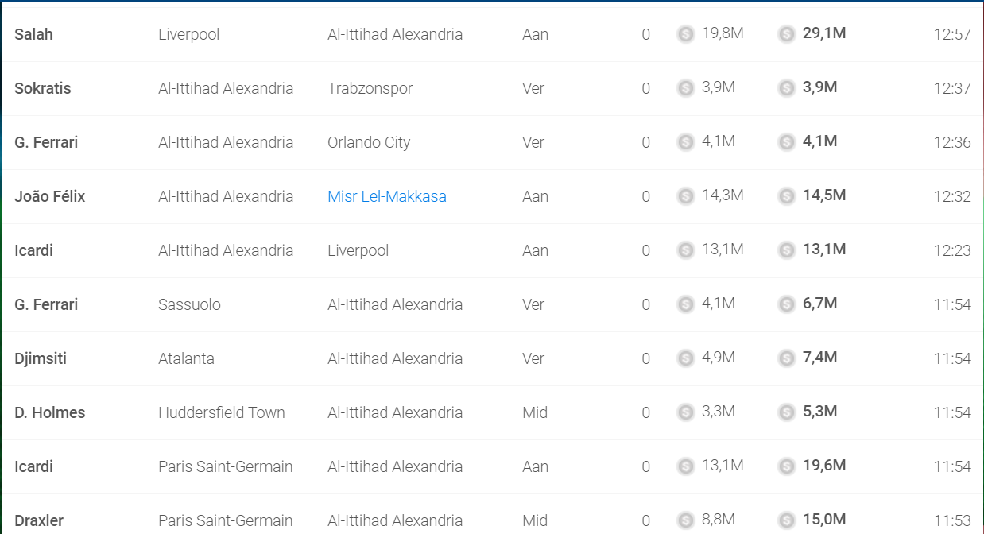Viewport: 984px width, 534px height.
Task: Select the João Félix player name
Action: pos(50,196)
